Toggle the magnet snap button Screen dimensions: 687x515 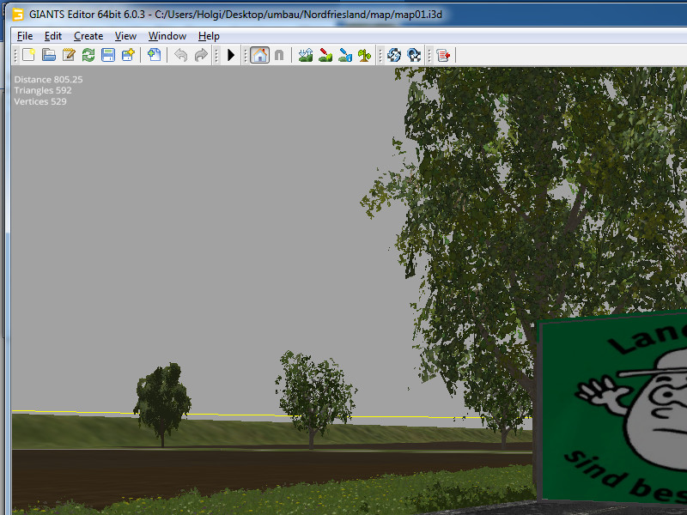[279, 55]
